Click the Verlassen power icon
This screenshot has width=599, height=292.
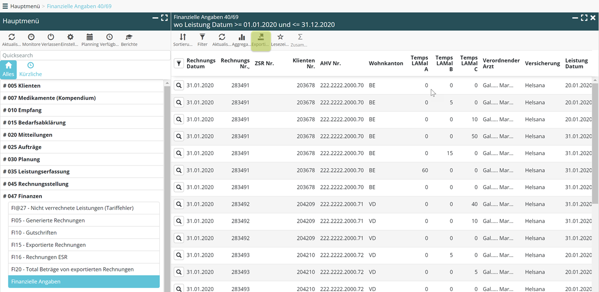point(51,40)
